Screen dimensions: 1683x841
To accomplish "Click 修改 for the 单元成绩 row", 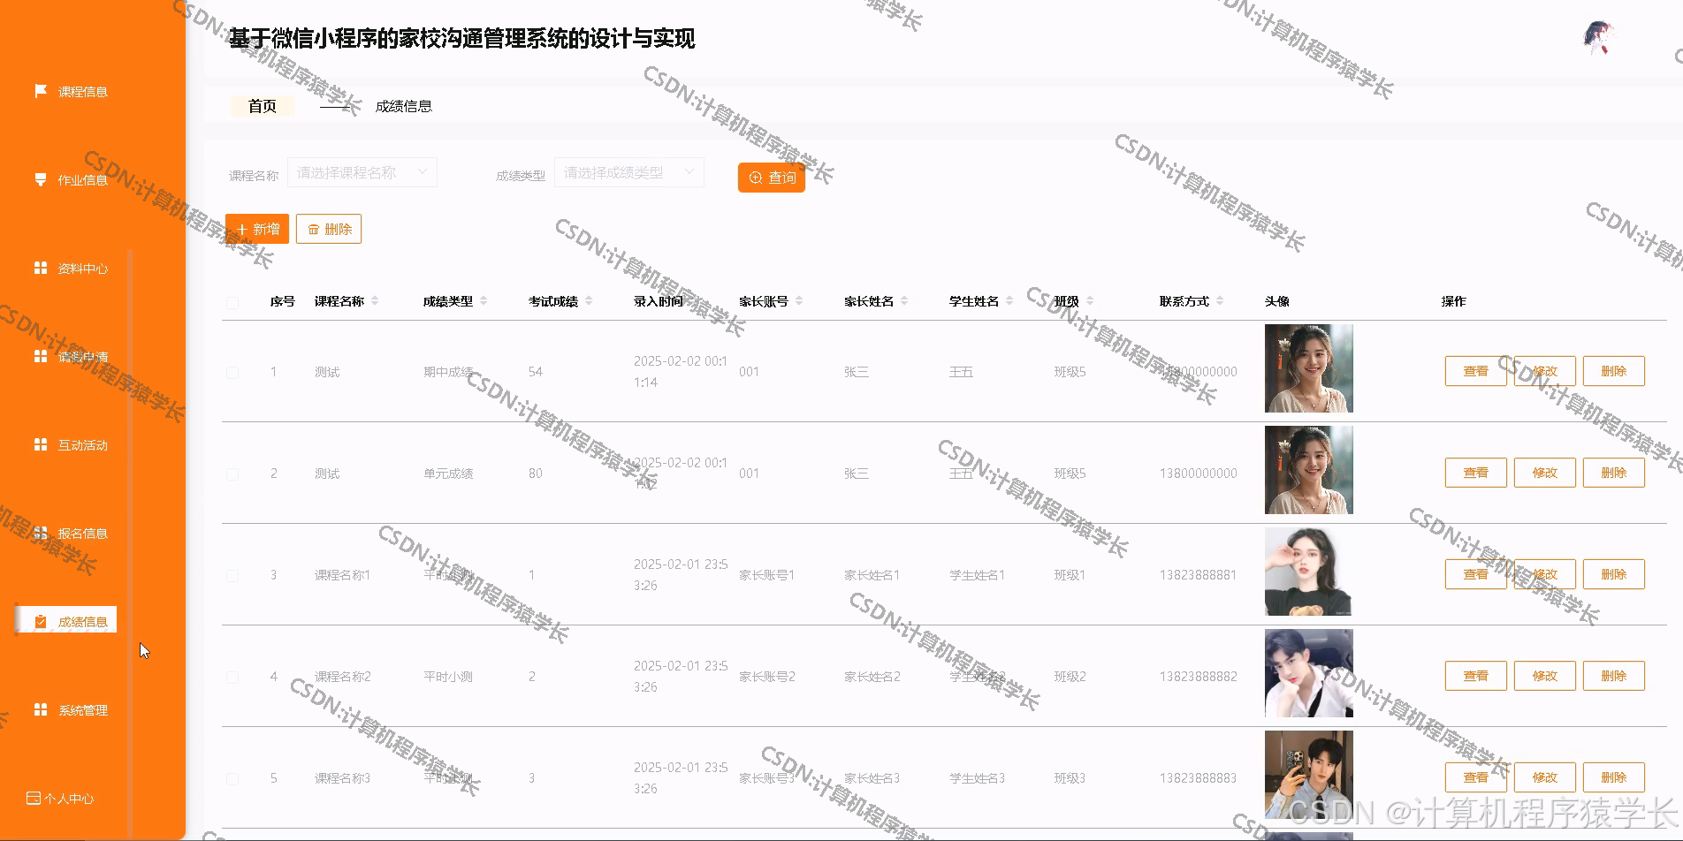I will point(1545,473).
